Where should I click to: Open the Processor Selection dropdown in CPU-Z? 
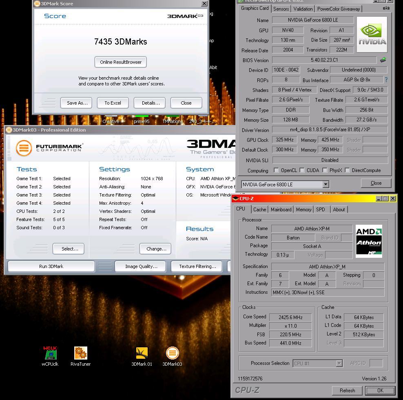click(x=339, y=363)
